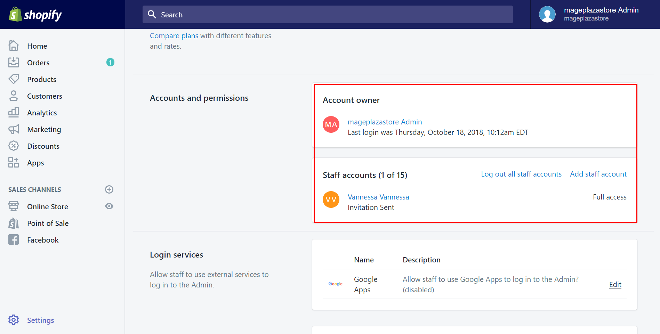Click the Facebook channel icon

(x=14, y=240)
